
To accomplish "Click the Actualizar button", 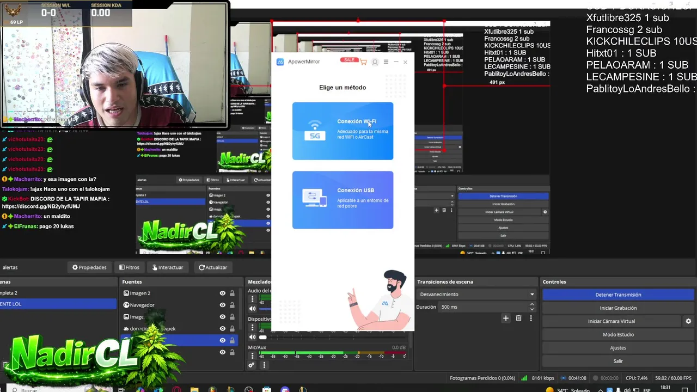I will (x=213, y=267).
